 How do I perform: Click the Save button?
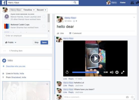pyautogui.click(x=44, y=42)
